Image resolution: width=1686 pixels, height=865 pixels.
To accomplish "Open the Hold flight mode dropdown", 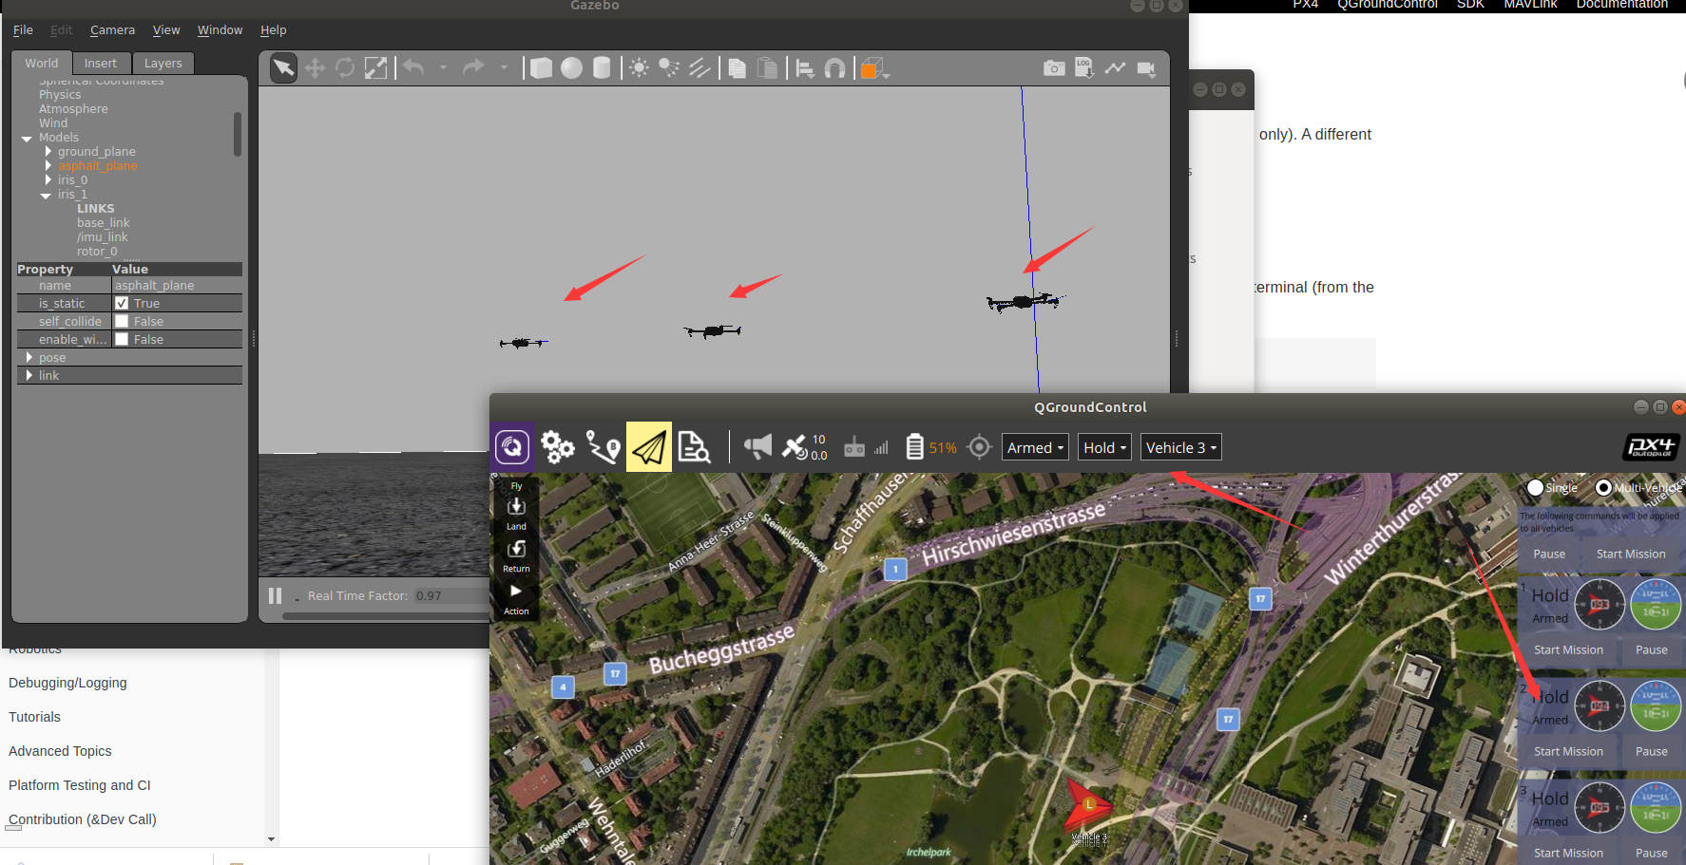I will click(1104, 447).
